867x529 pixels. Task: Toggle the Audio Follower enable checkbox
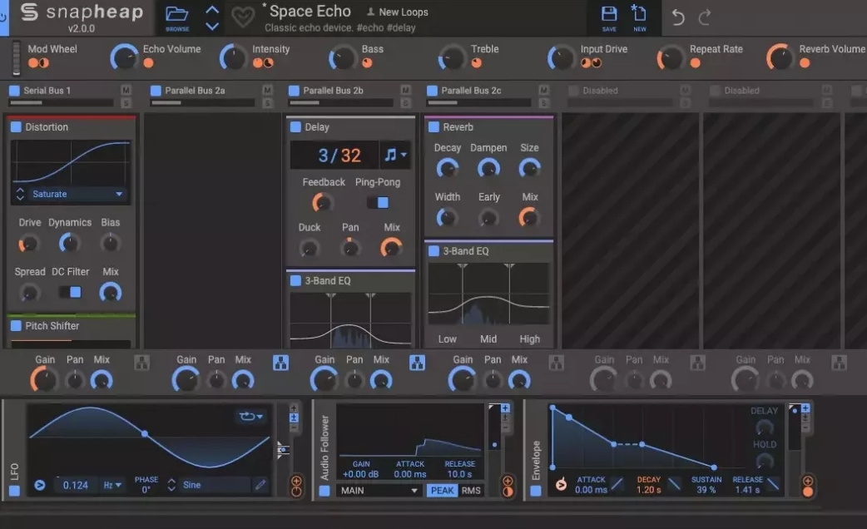[x=325, y=490]
